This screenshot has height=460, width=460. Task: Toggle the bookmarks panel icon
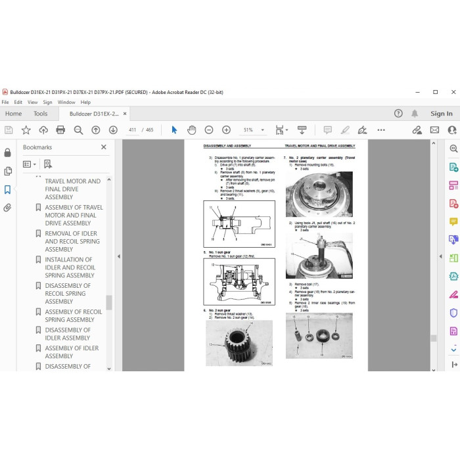pos(8,189)
